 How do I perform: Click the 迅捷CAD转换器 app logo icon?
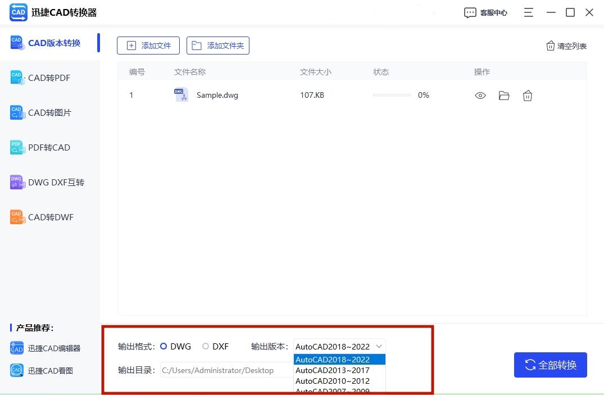18,12
